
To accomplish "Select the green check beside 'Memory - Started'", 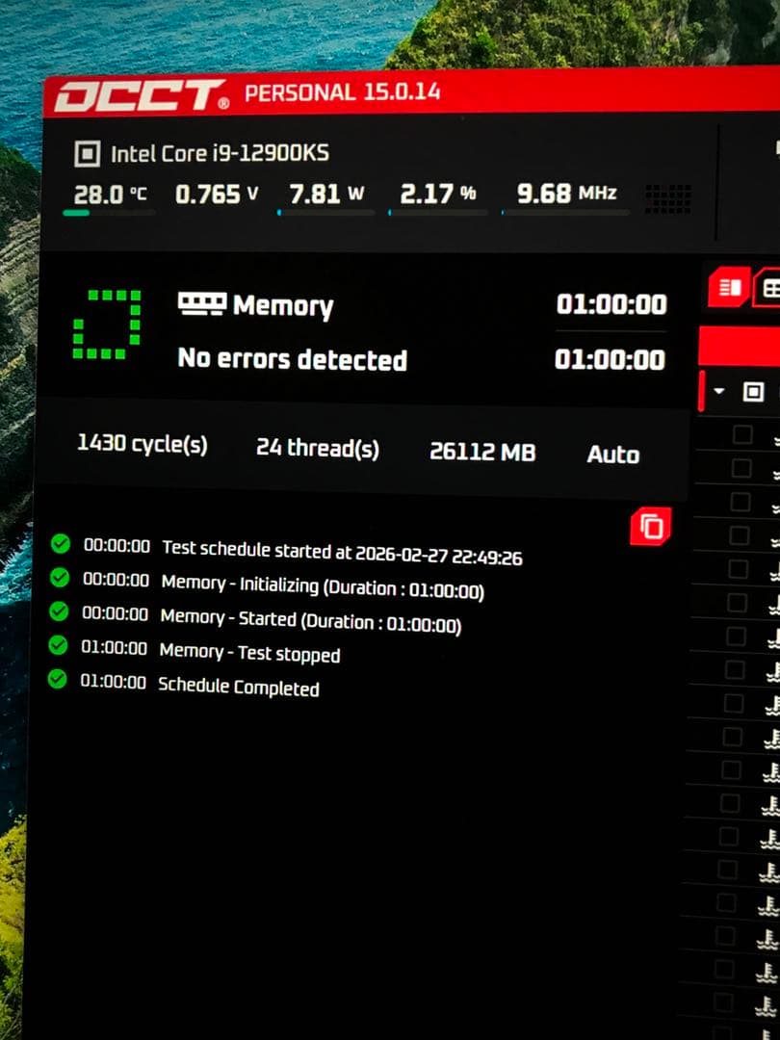I will (59, 611).
